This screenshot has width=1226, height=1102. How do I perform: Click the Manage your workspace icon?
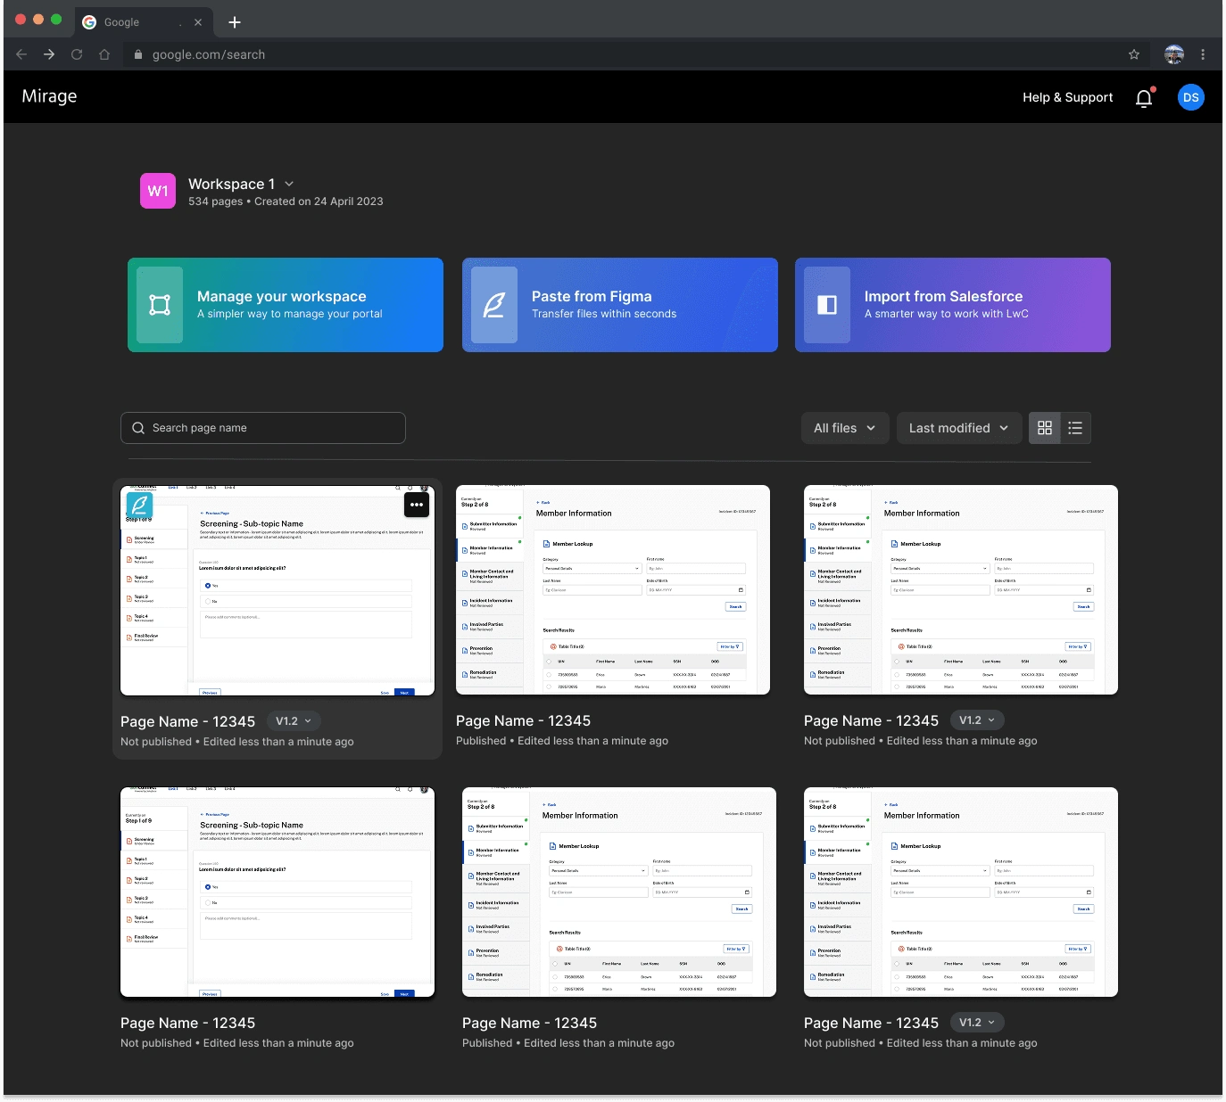160,305
